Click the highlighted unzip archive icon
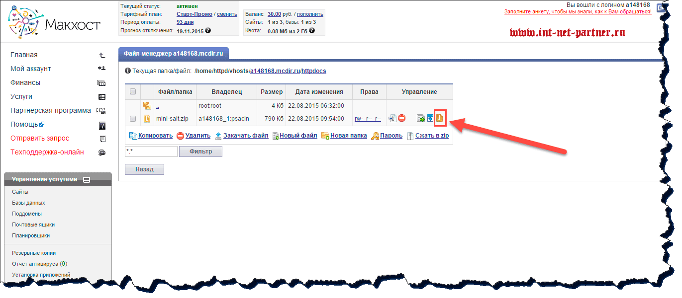This screenshot has height=298, width=682. 439,118
